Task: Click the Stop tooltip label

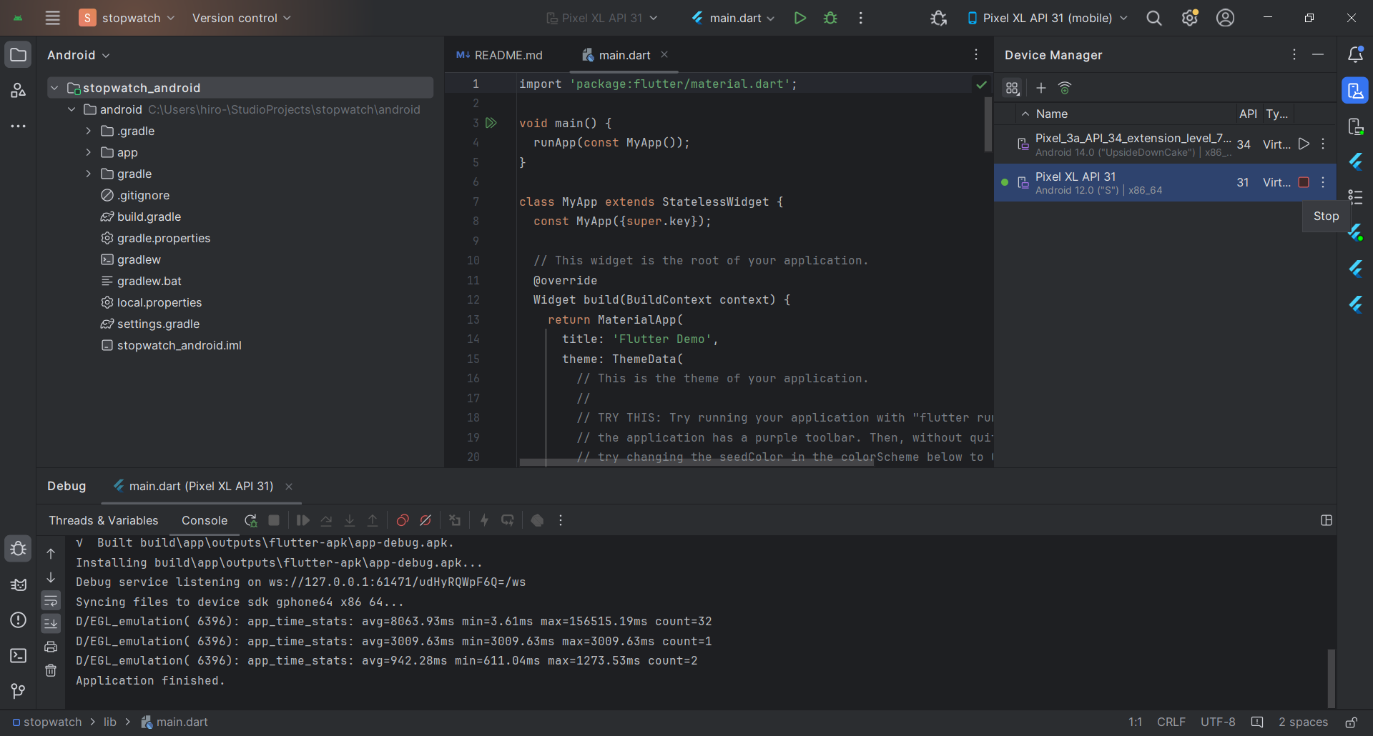Action: click(x=1326, y=216)
